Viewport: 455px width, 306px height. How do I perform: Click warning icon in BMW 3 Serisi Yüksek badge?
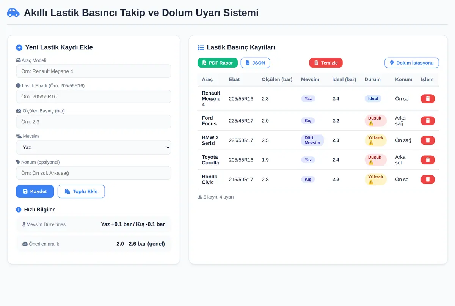click(371, 143)
